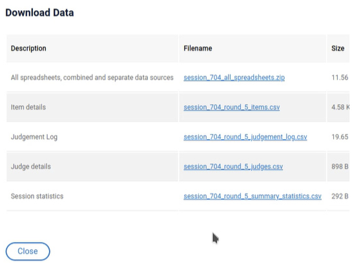Viewport: 352px width, 266px height.
Task: Click the 898 B size value
Action: [x=340, y=166]
